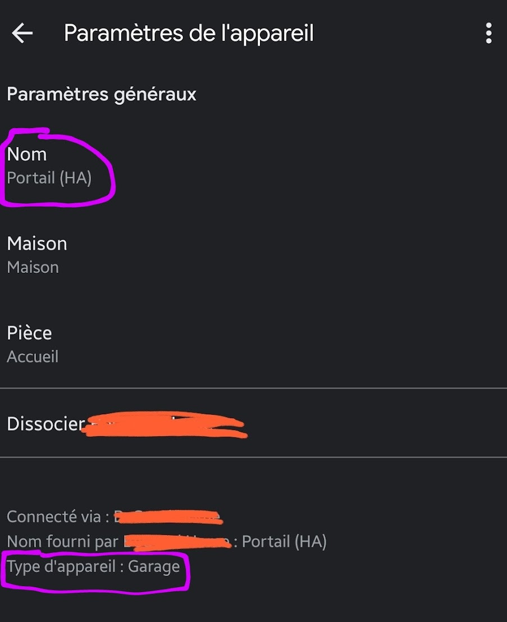The image size is (507, 622).
Task: Click the orange scribble beside Dissocier
Action: point(165,424)
